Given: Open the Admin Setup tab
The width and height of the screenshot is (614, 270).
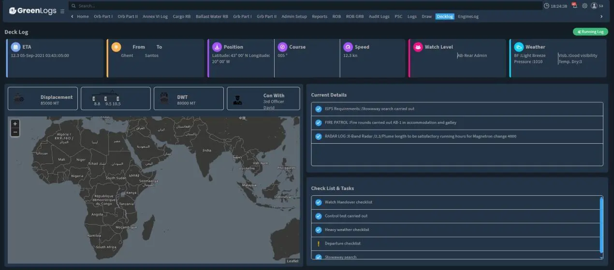Looking at the screenshot, I should click(x=294, y=16).
